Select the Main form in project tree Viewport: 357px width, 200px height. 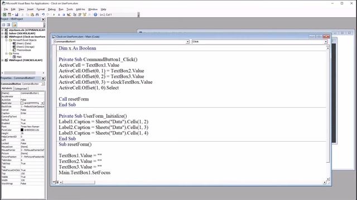[19, 57]
